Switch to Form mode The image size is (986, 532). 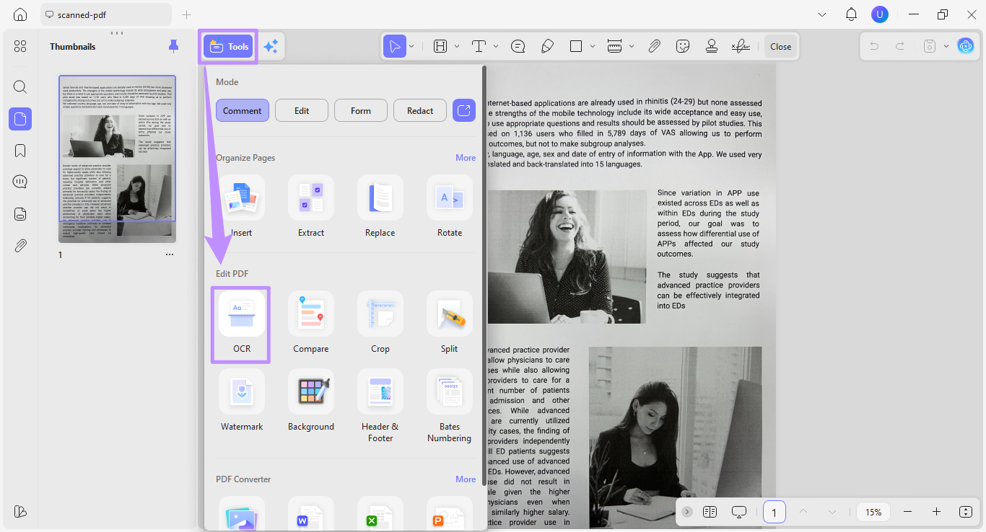(361, 110)
